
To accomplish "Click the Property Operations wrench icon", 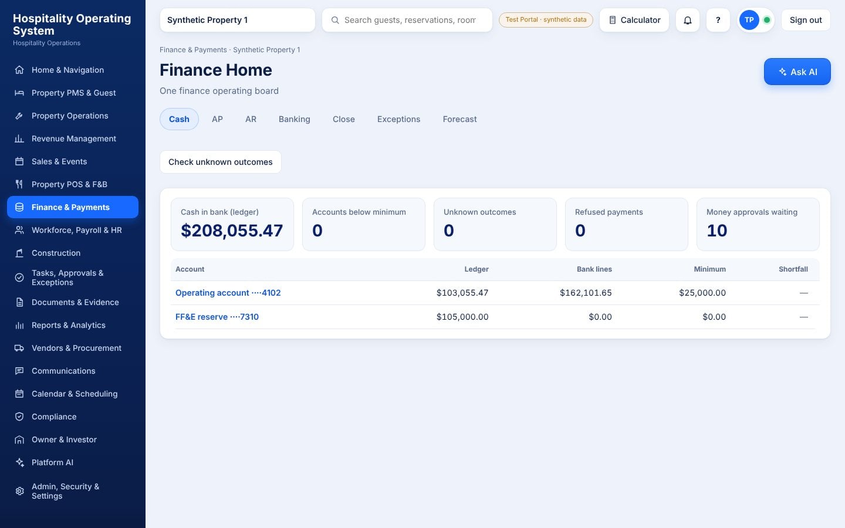I will point(19,116).
